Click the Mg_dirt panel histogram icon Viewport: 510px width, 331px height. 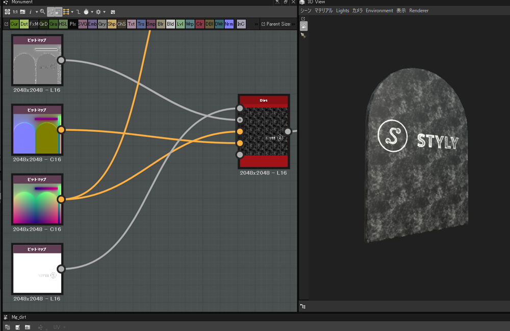point(8,327)
